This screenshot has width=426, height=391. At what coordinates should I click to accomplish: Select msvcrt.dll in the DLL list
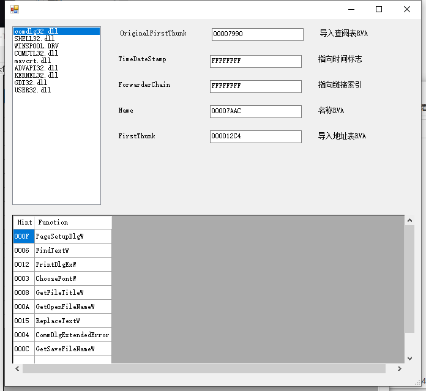click(x=56, y=61)
